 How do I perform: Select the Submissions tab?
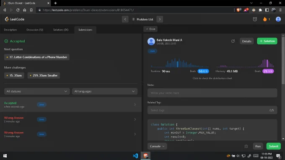pos(85,30)
